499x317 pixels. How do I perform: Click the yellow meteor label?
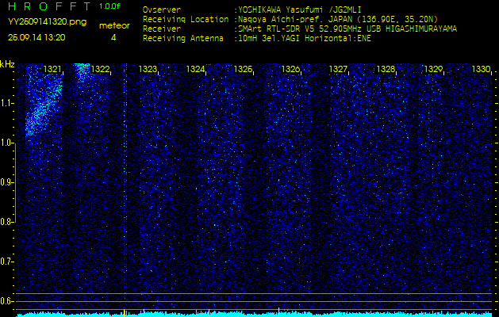[113, 25]
